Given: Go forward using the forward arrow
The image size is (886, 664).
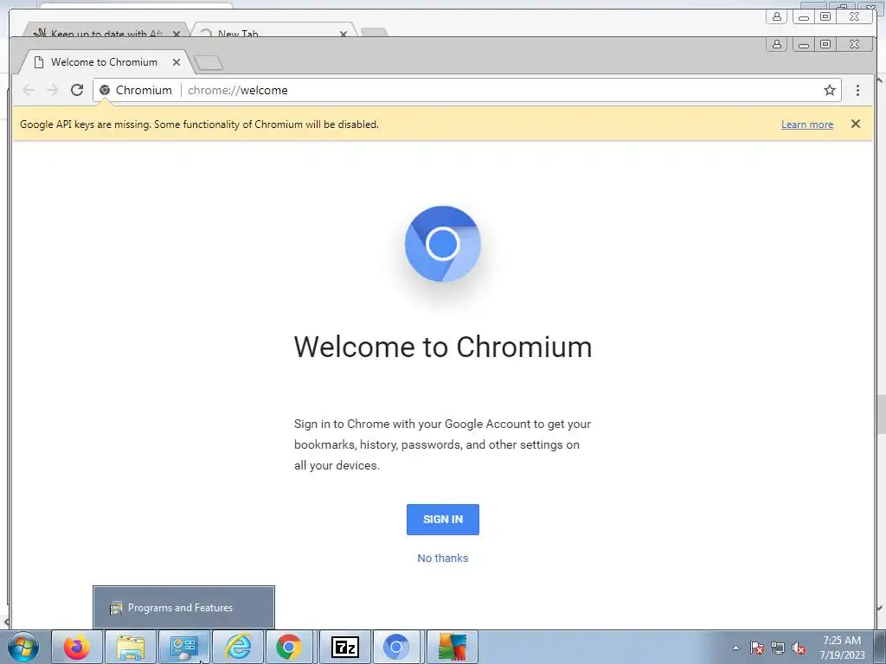Looking at the screenshot, I should coord(53,90).
